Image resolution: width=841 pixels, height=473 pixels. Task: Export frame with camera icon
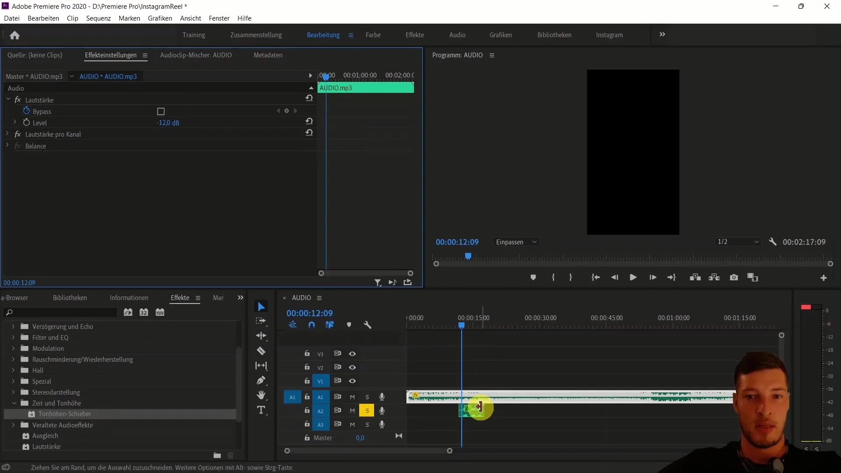pos(734,277)
